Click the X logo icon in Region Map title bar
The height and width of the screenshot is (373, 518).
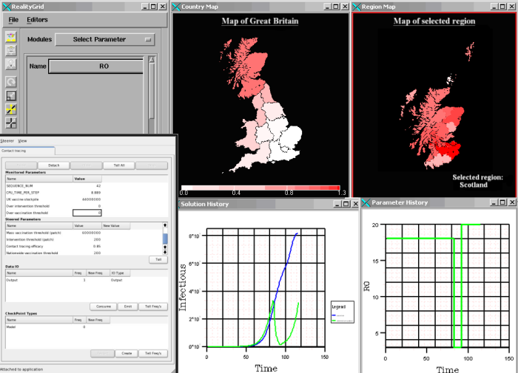pos(357,7)
